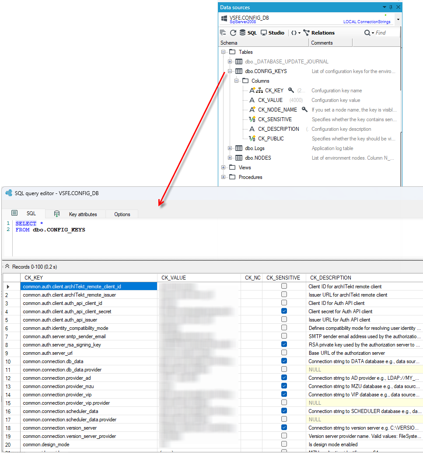Click the Relations diagram icon
Viewport: 423px width, 462px height.
pos(306,33)
